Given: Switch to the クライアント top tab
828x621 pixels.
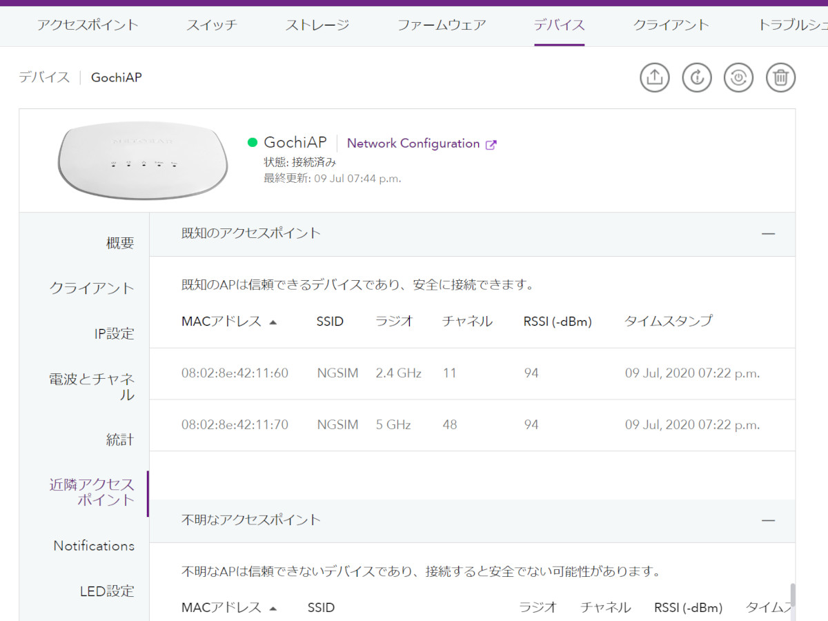Looking at the screenshot, I should pyautogui.click(x=671, y=26).
